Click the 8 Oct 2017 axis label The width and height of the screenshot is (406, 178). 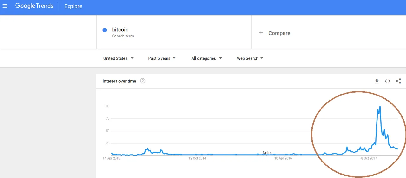coord(369,158)
